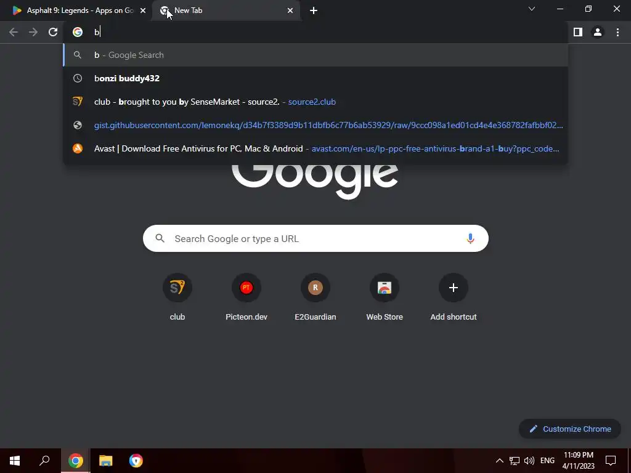
Task: Show hidden system tray icons
Action: (499, 461)
